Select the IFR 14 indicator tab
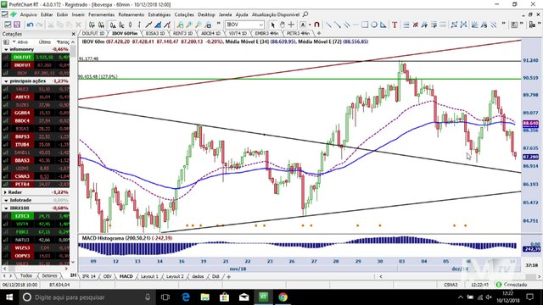This screenshot has width=543, height=305. click(x=89, y=276)
